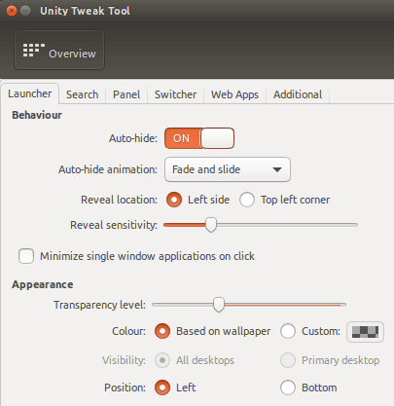
Task: Open the Web Apps tab
Action: click(x=234, y=94)
